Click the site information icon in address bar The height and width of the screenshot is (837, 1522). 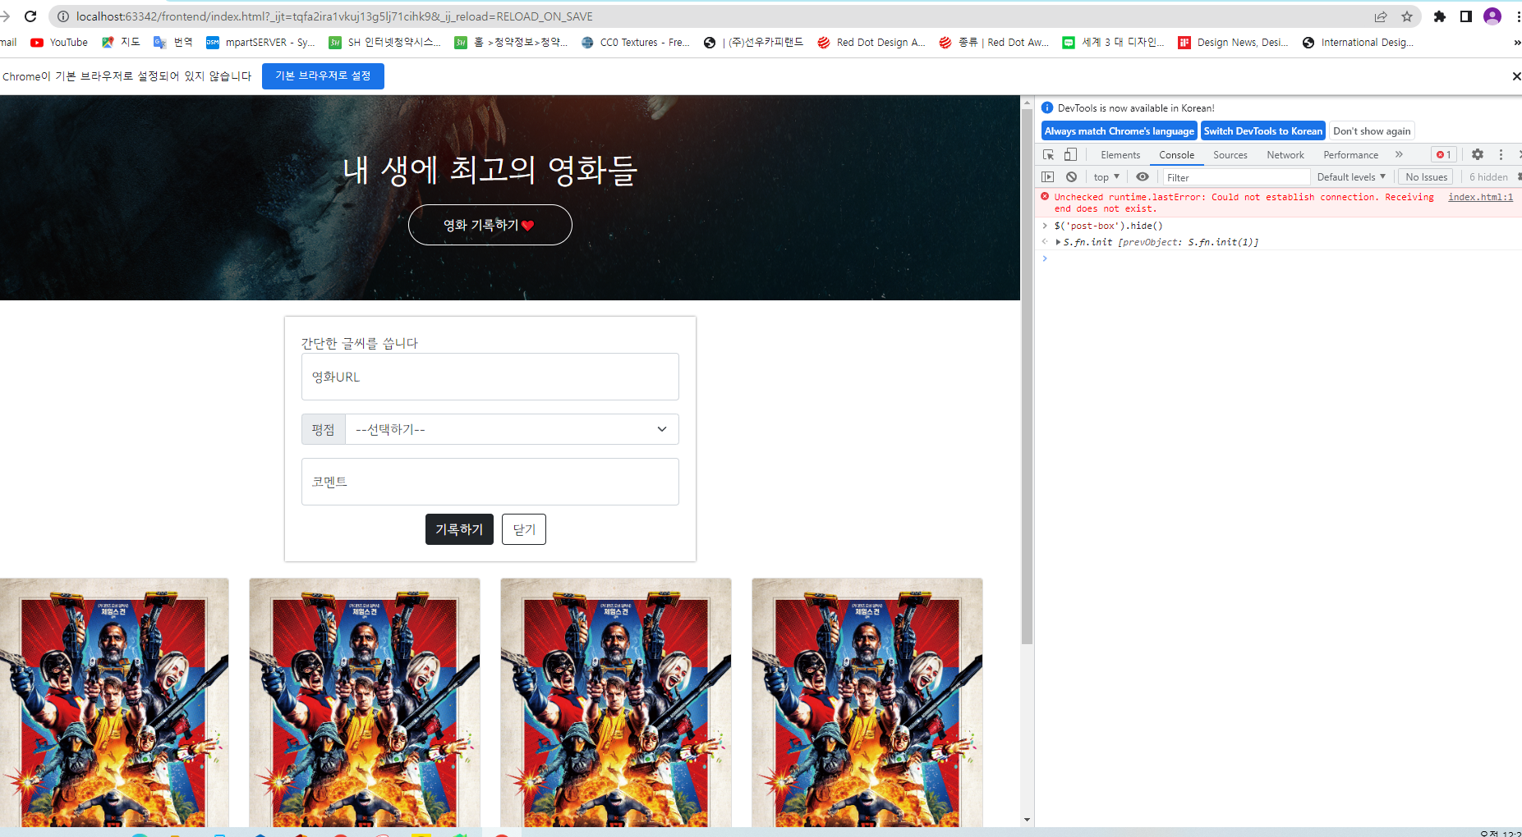[x=63, y=16]
